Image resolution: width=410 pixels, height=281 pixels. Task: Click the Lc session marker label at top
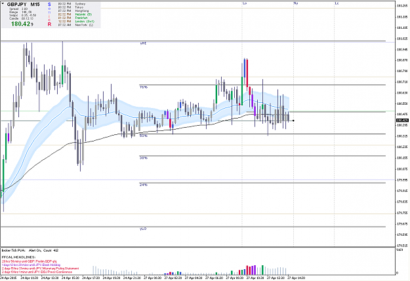point(337,3)
